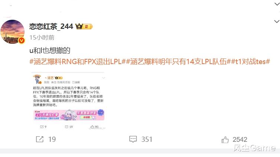Click the pink banner ad in image
Screen dimensions: 280x157
pyautogui.click(x=69, y=115)
